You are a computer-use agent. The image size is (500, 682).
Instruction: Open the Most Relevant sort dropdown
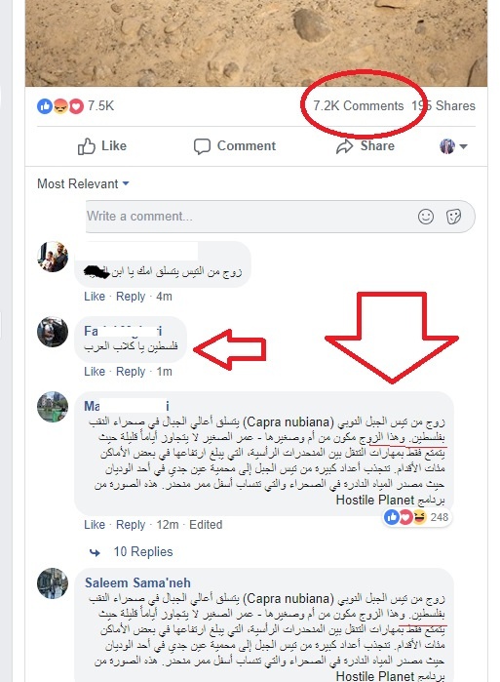(83, 184)
